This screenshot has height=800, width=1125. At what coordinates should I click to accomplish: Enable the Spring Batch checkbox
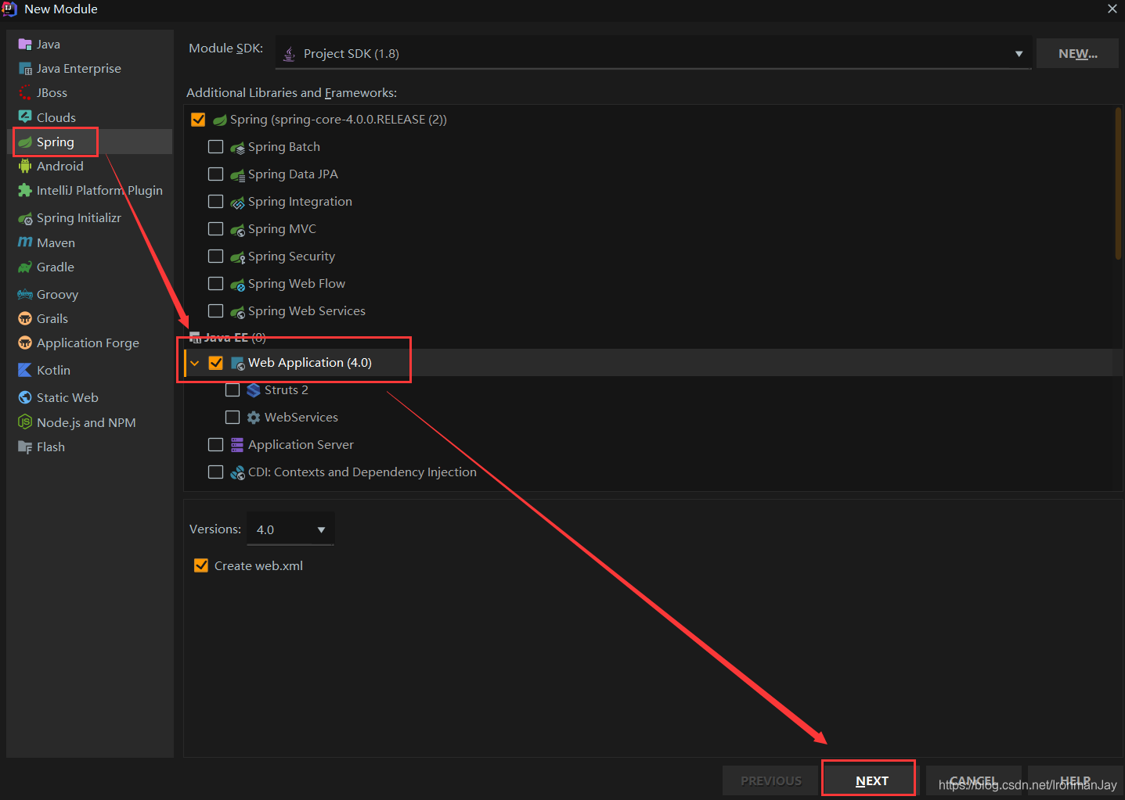pyautogui.click(x=216, y=147)
